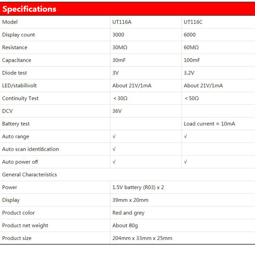Click the Auto scan identification checkmark

pyautogui.click(x=114, y=149)
